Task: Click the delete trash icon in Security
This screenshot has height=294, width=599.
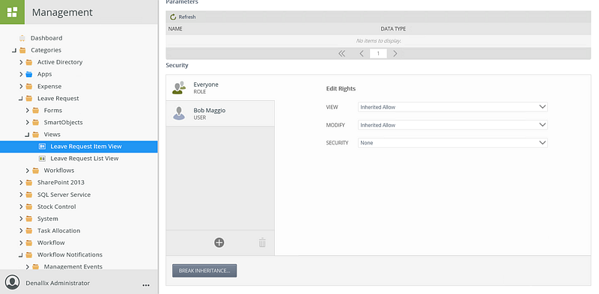Action: point(262,242)
